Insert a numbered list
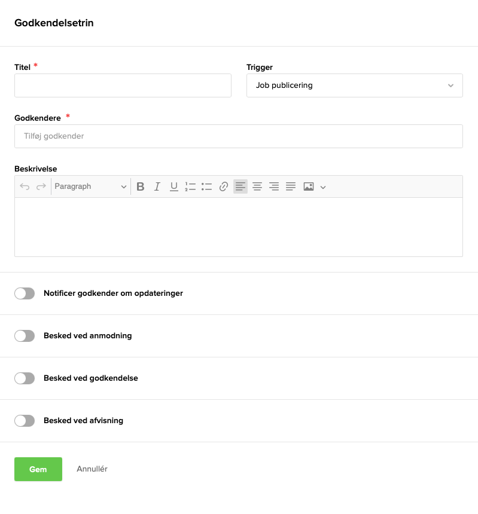478x514 pixels. coord(190,186)
